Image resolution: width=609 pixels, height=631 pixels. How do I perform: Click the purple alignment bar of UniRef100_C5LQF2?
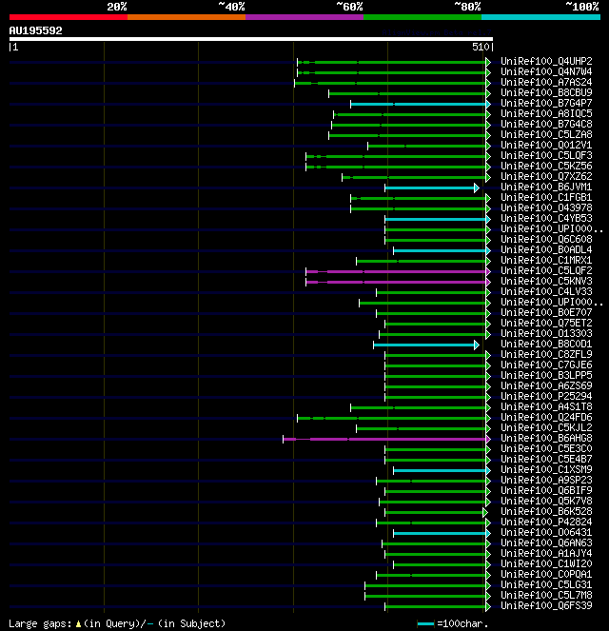pyautogui.click(x=396, y=271)
